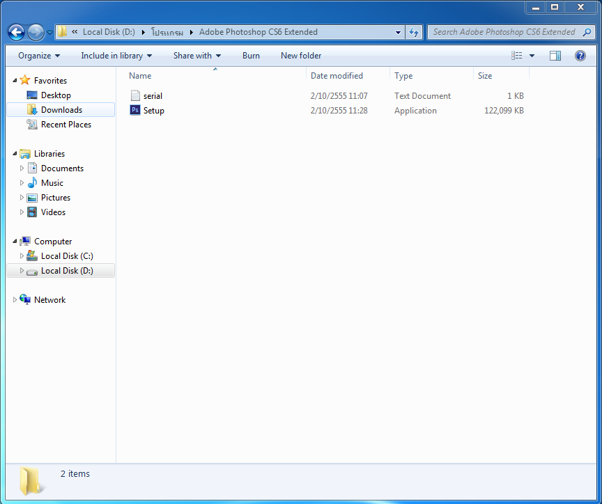Open Network in the navigation pane
Screen dimensions: 602x504
point(49,300)
